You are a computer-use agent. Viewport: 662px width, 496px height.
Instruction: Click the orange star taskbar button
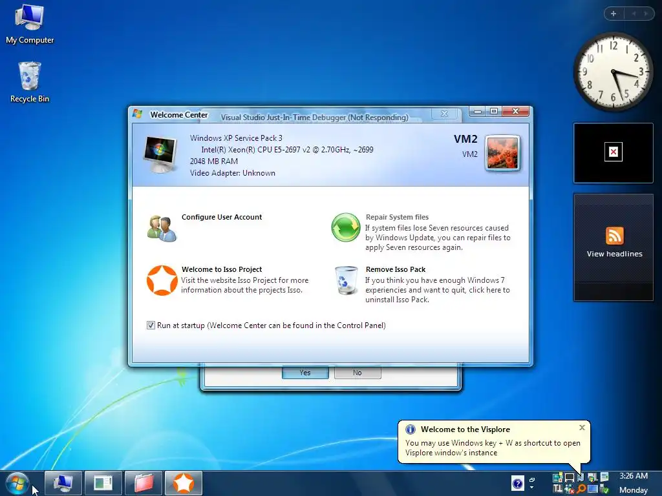click(x=183, y=483)
